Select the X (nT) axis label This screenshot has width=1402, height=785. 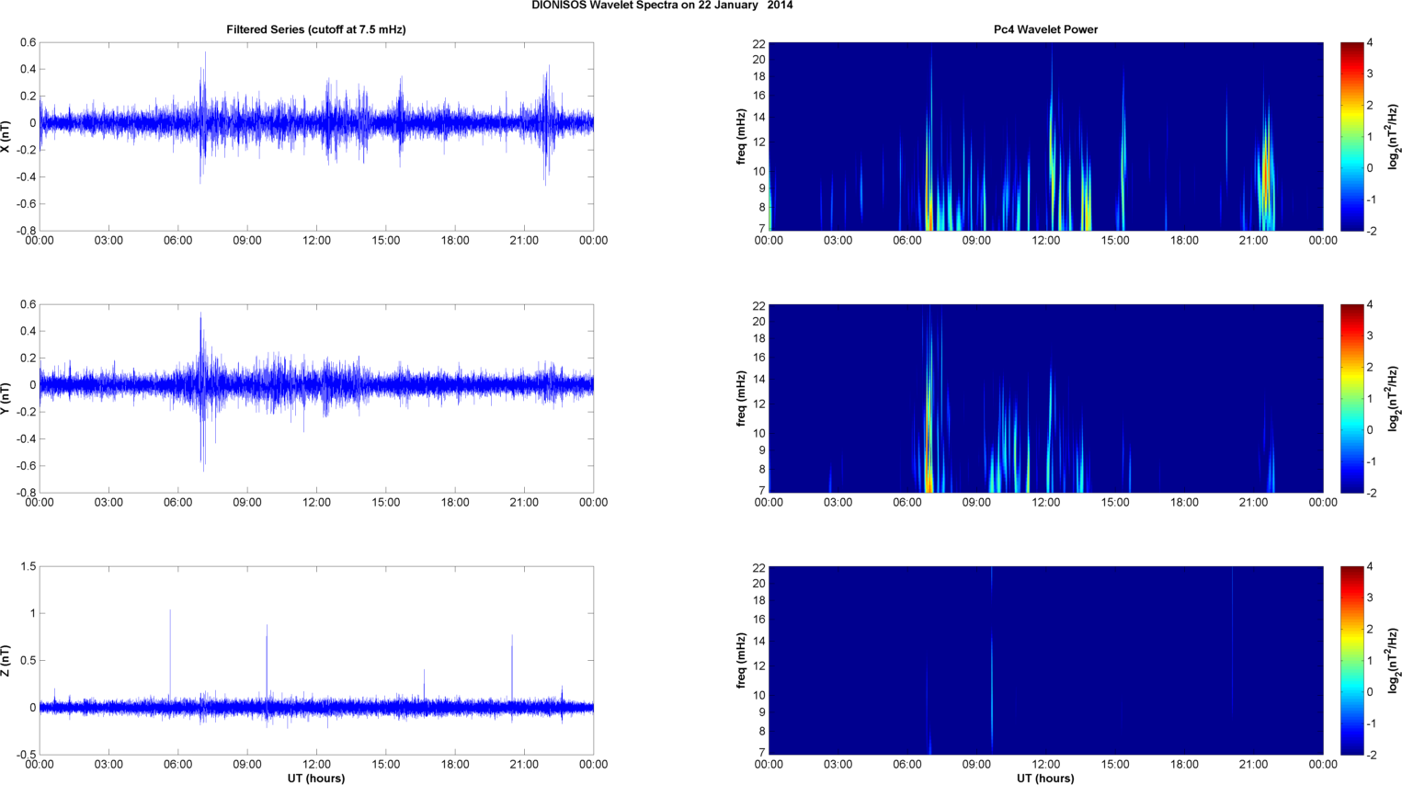pyautogui.click(x=6, y=136)
